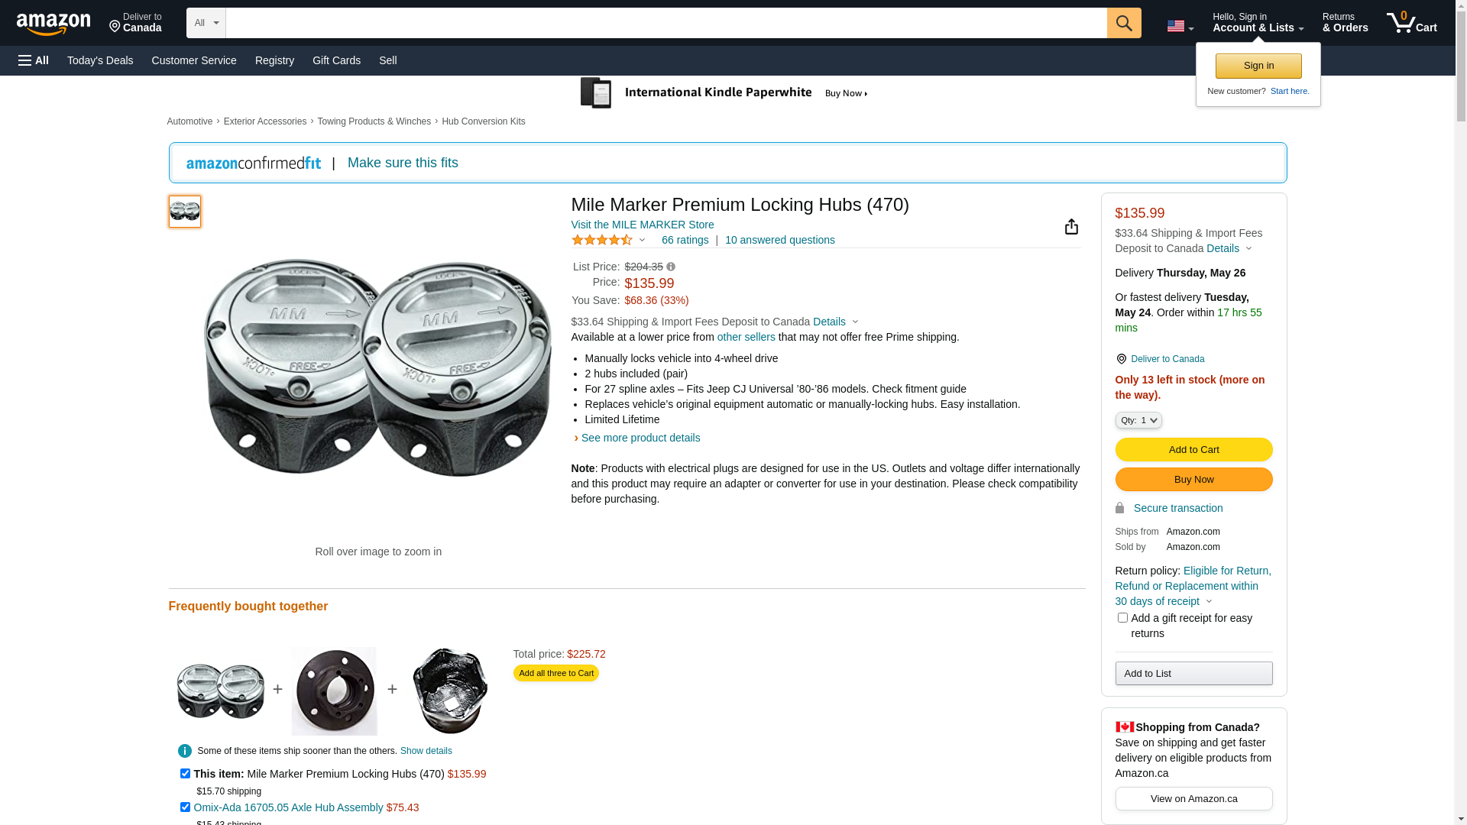Screen dimensions: 1467x825
Task: Toggle the gift receipt checkbox
Action: 1122,618
